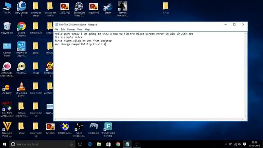Open the image folder
The height and width of the screenshot is (148, 263).
36,68
